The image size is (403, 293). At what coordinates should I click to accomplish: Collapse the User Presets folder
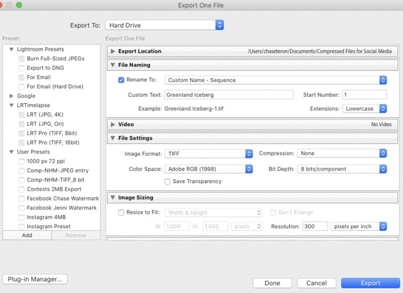tap(11, 152)
